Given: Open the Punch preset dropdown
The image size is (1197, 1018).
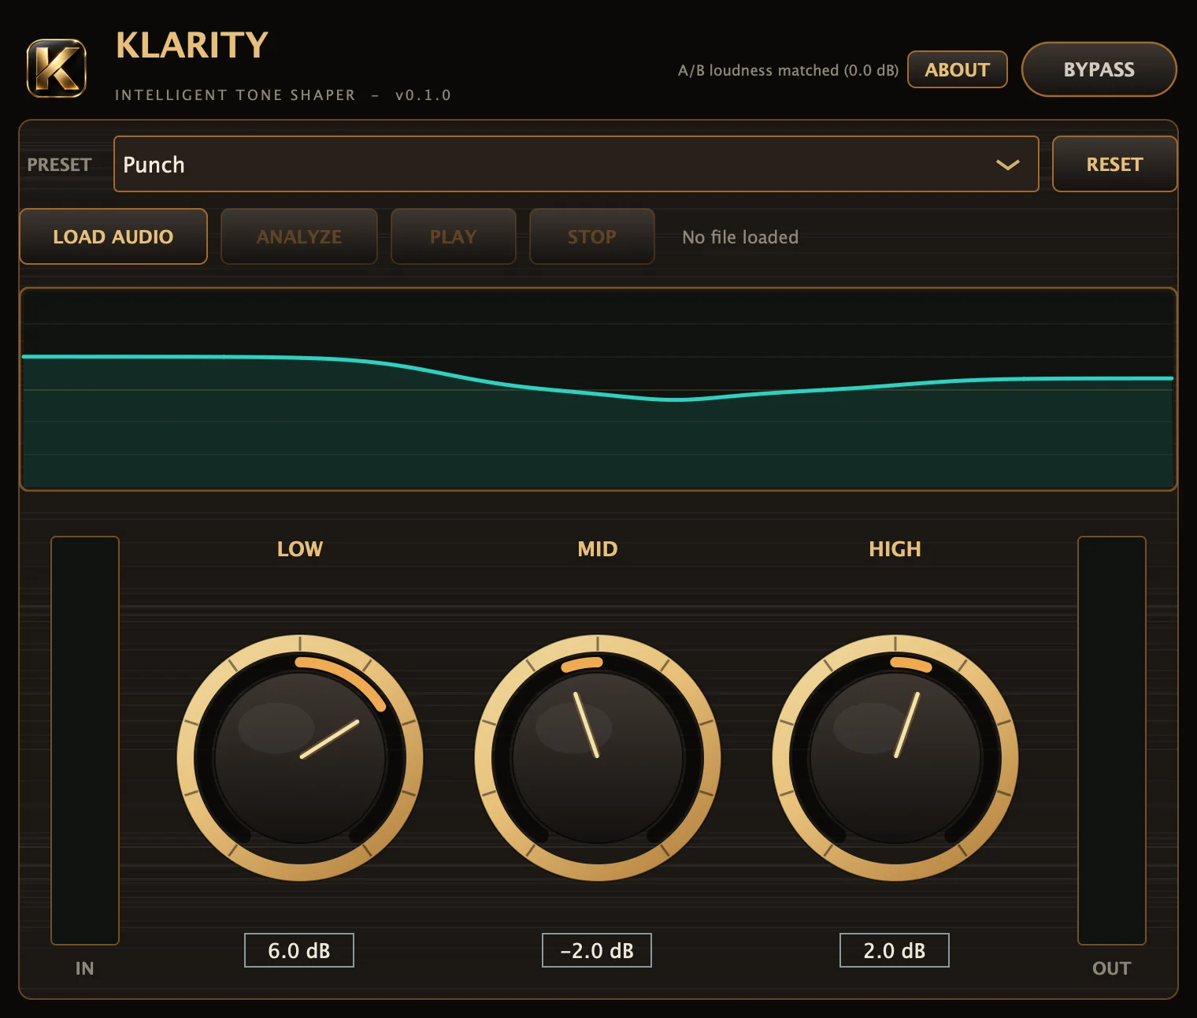Looking at the screenshot, I should coord(576,164).
